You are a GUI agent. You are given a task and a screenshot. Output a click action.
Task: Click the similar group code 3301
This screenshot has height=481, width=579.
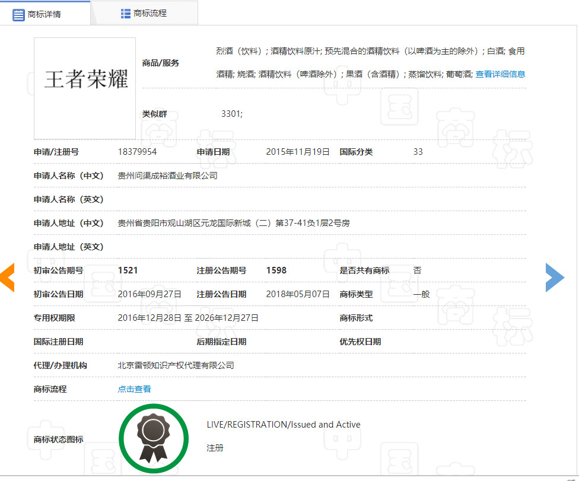(231, 114)
